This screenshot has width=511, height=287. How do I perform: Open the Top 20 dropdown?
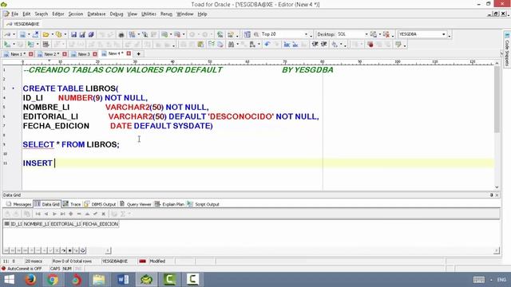click(306, 34)
